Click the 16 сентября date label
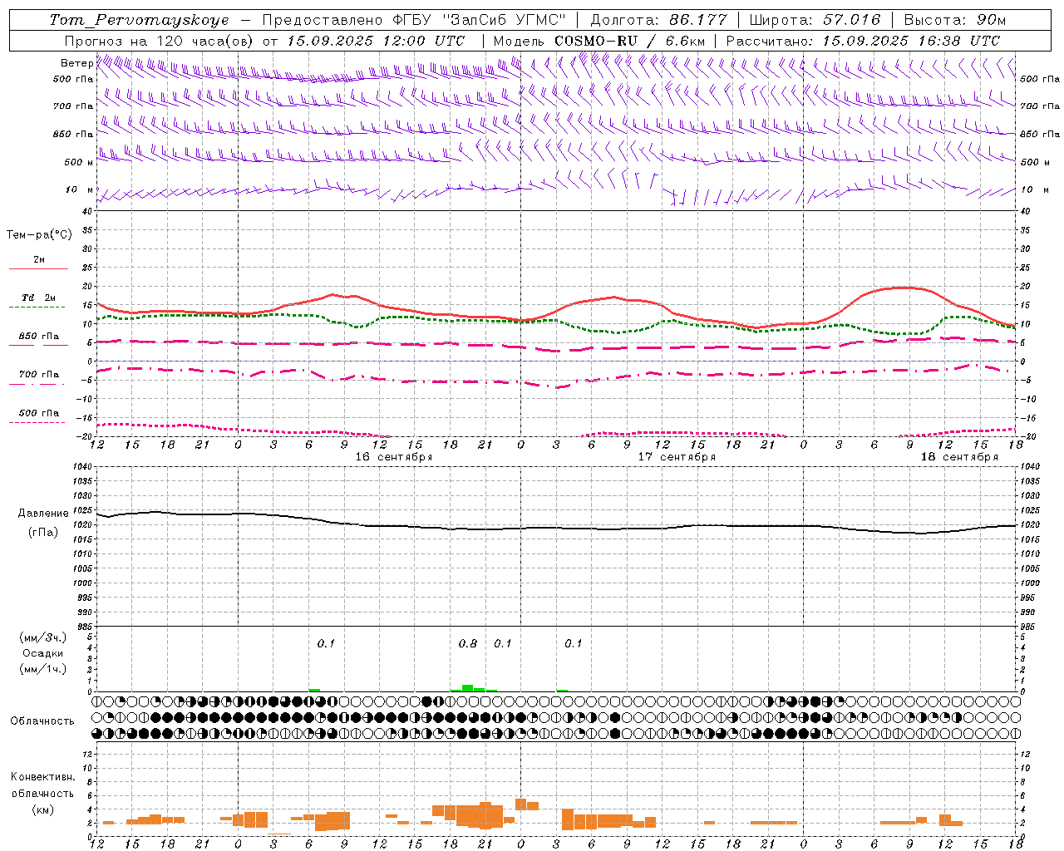Image resolution: width=1064 pixels, height=851 pixels. 394,457
